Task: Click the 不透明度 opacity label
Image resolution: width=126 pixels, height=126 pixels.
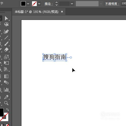Action: tap(112, 4)
